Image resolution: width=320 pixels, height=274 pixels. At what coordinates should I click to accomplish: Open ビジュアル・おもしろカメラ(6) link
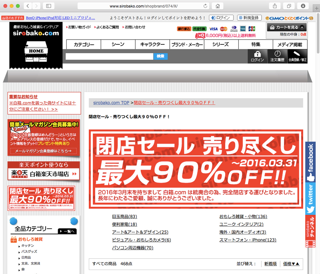(142, 240)
